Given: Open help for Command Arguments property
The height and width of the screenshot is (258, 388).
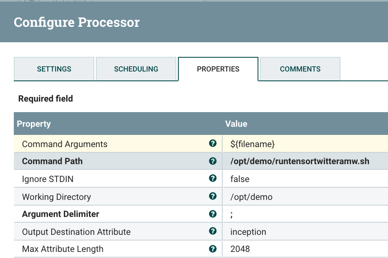Looking at the screenshot, I should click(213, 144).
